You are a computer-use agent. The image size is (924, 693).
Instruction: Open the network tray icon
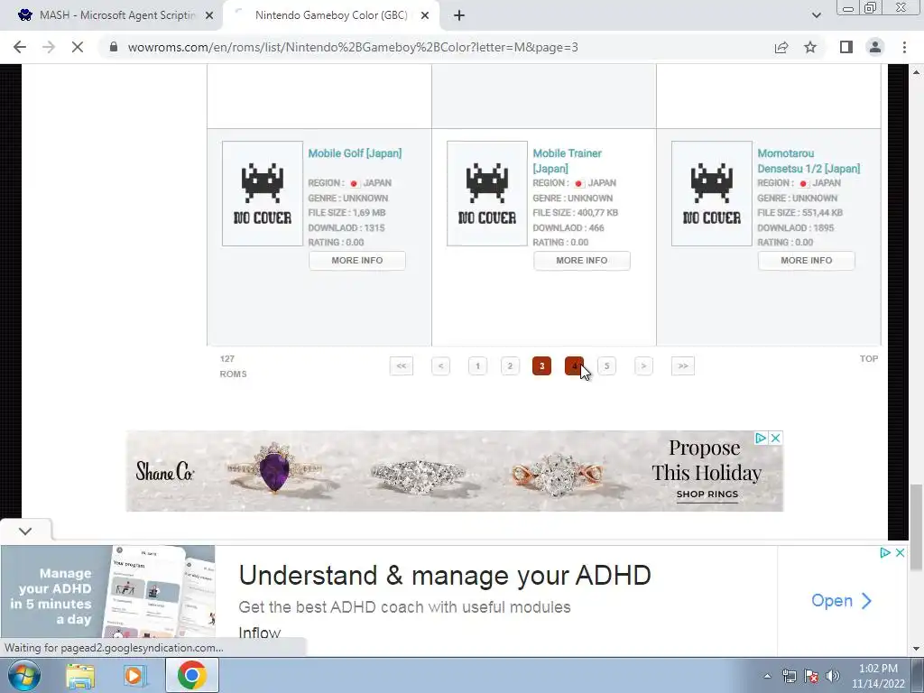pos(789,676)
